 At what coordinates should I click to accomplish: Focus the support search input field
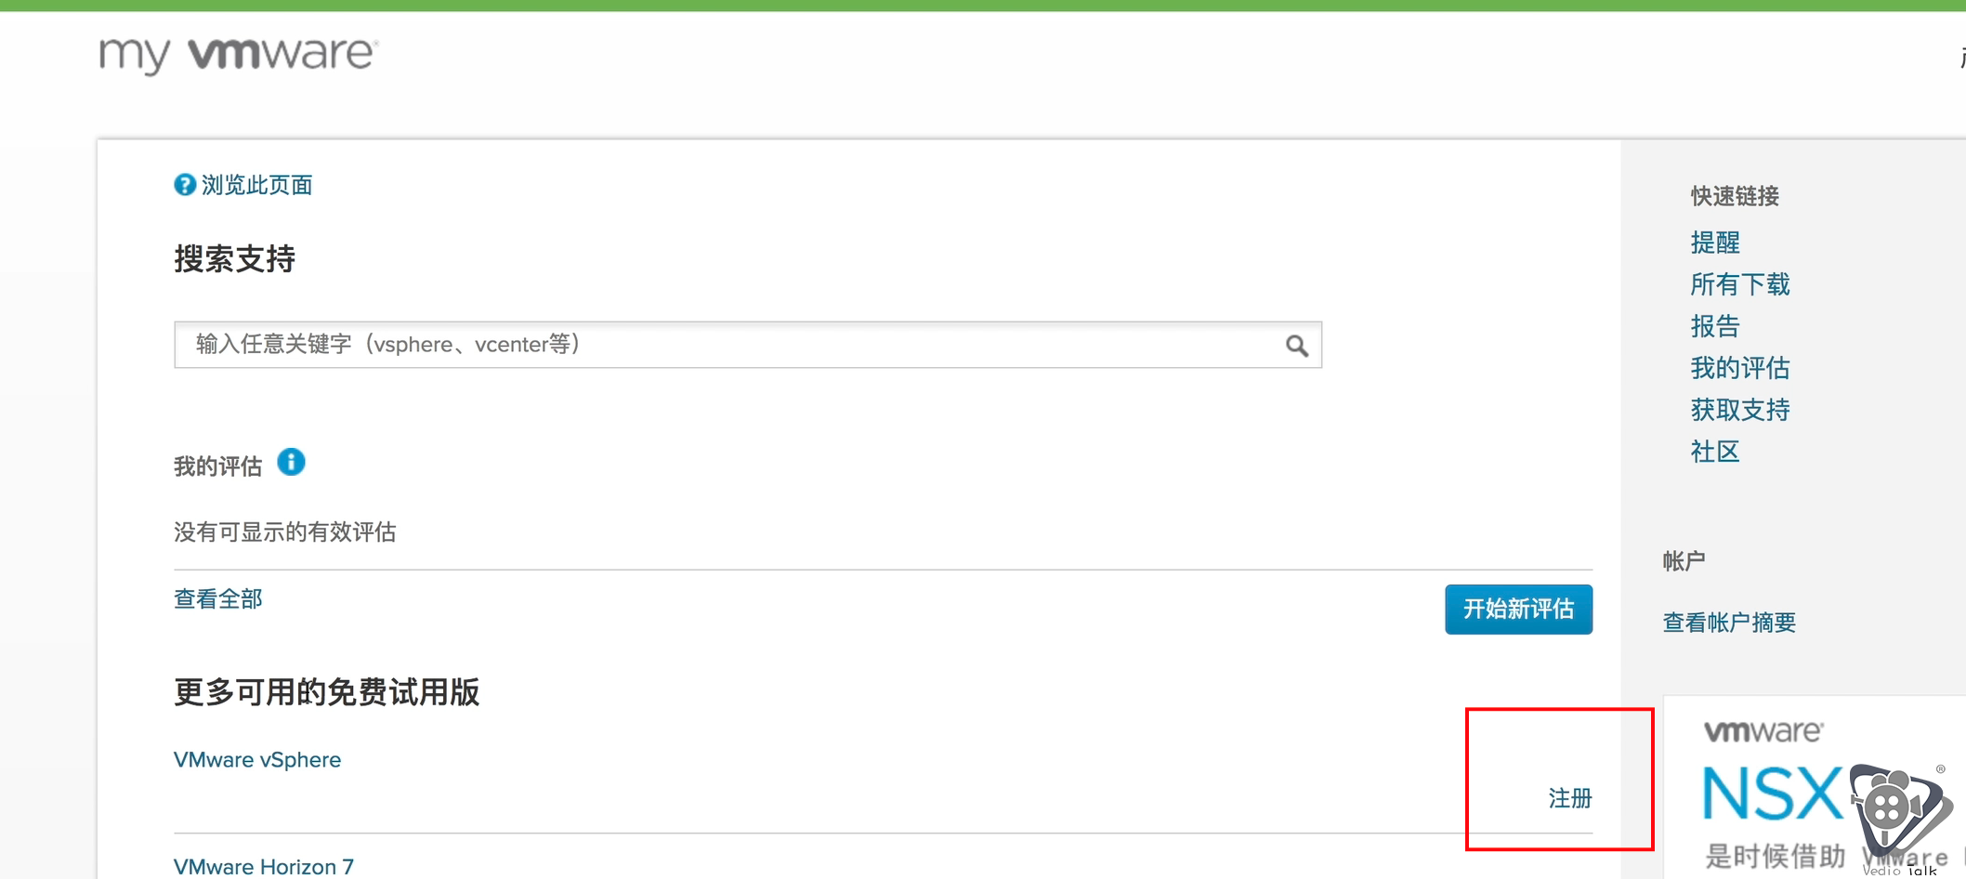tap(748, 345)
